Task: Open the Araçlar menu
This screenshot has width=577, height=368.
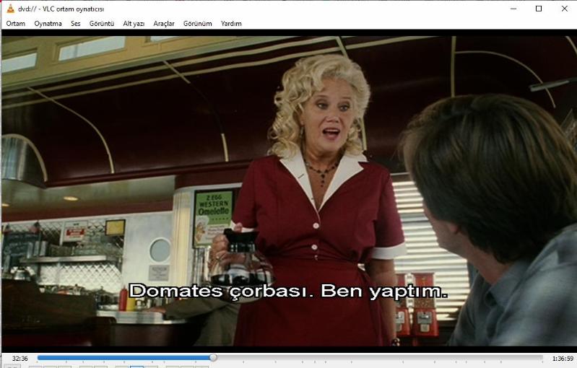Action: click(164, 24)
